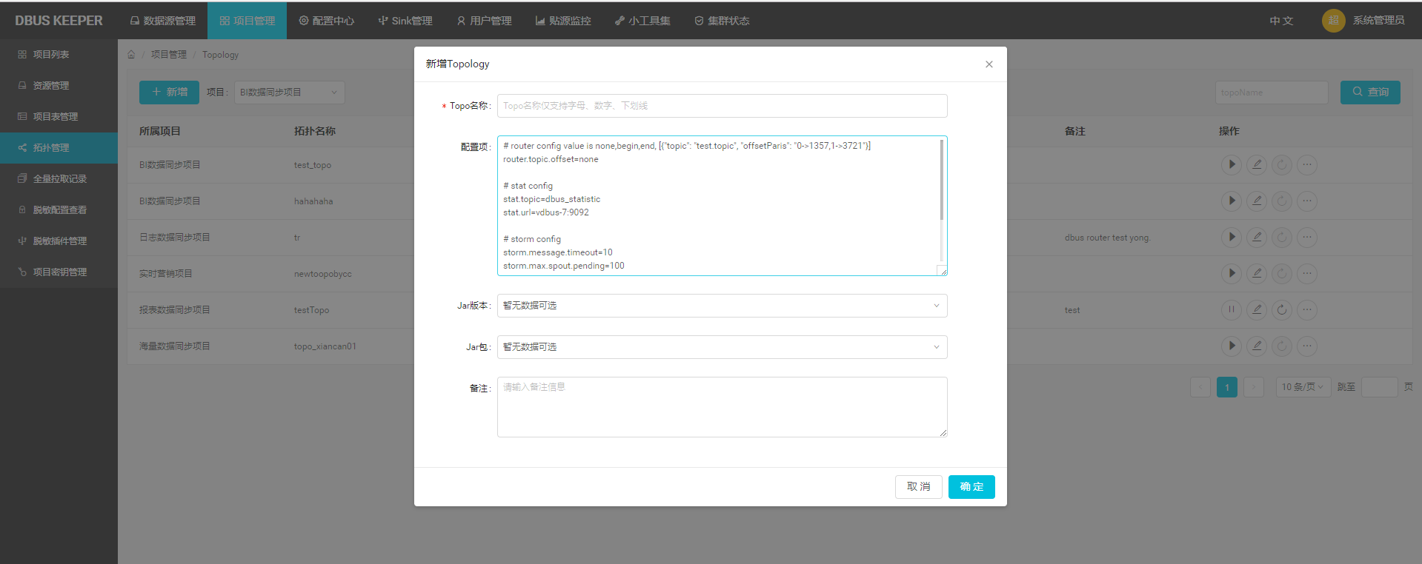Click pagination page 1
1422x564 pixels.
(x=1227, y=387)
